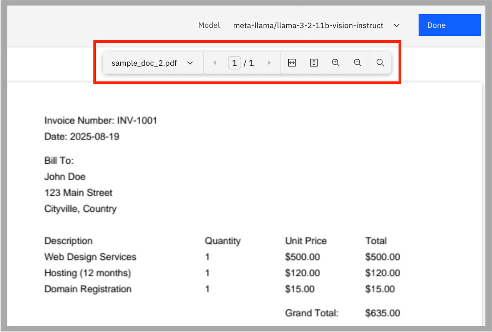Click the Unit Price column header
This screenshot has height=332, width=492.
click(306, 241)
